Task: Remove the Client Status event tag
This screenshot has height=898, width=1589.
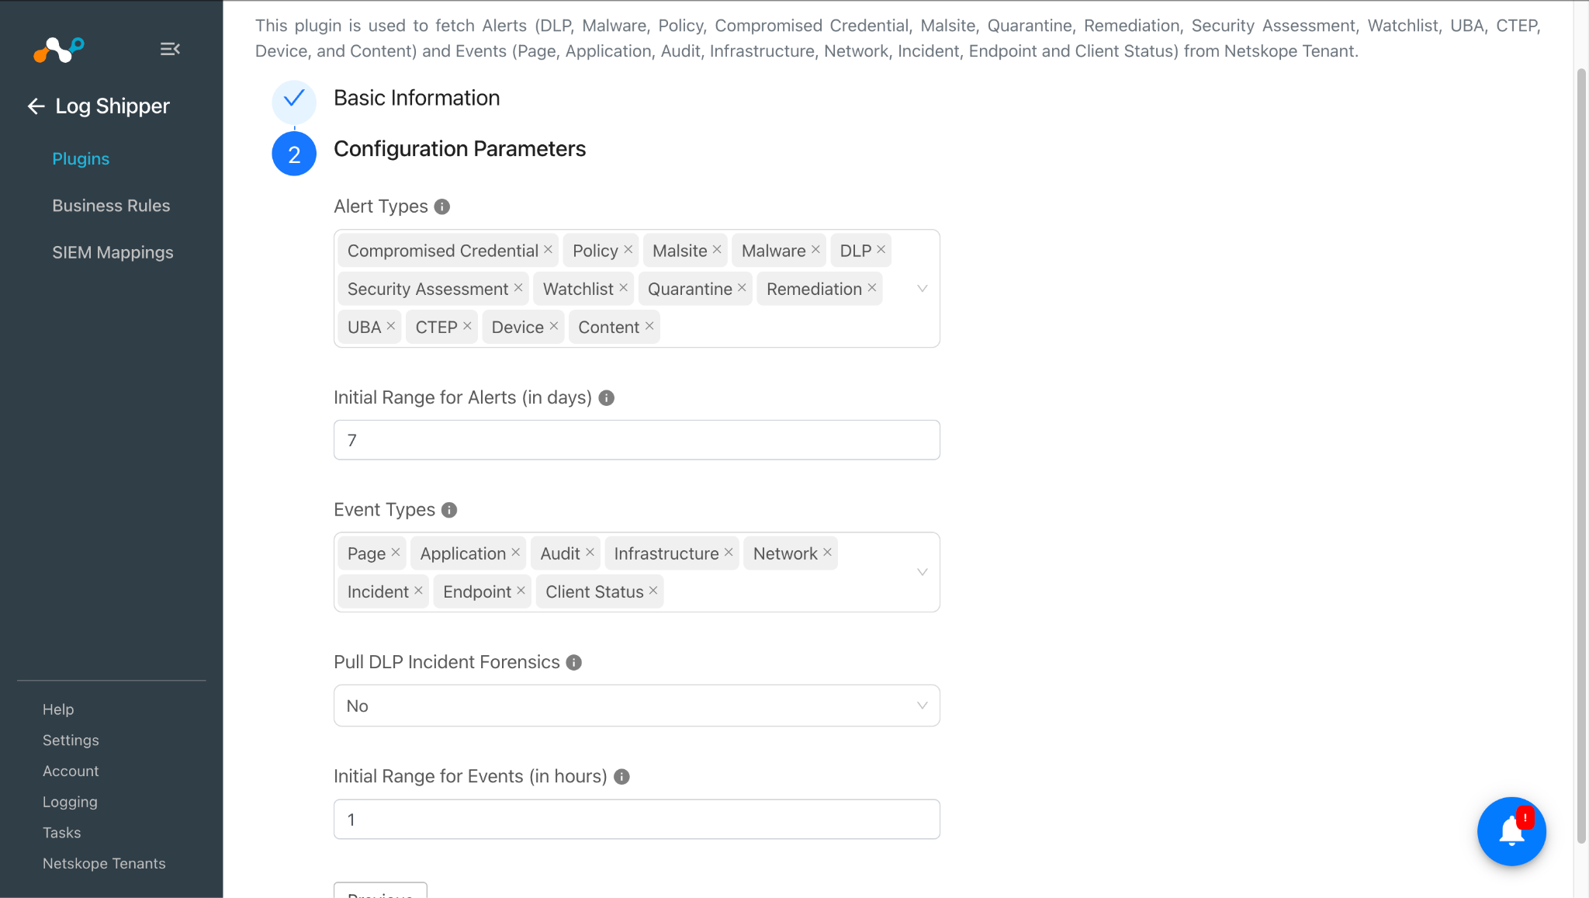Action: point(653,591)
